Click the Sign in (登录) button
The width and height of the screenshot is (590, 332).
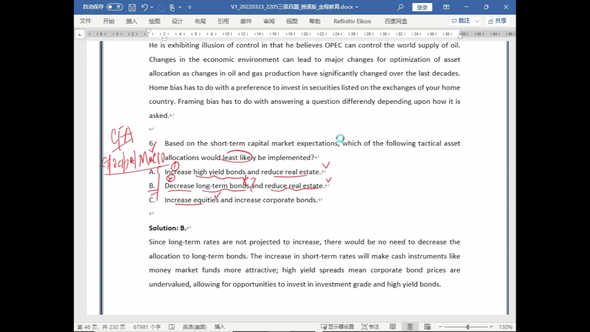click(x=422, y=7)
